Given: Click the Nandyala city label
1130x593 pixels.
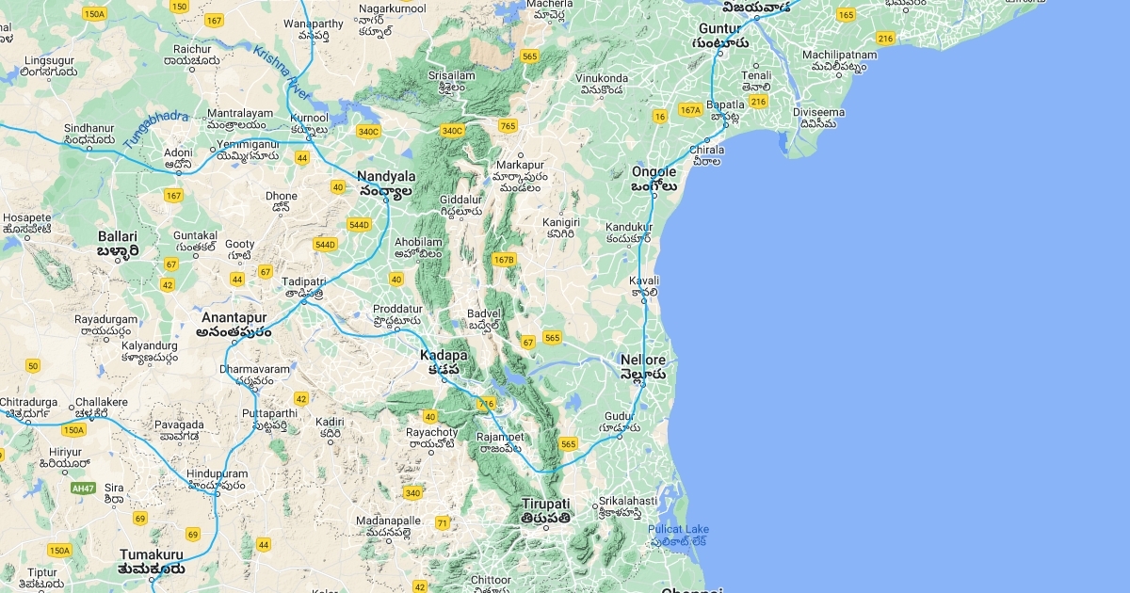Looking at the screenshot, I should (385, 183).
